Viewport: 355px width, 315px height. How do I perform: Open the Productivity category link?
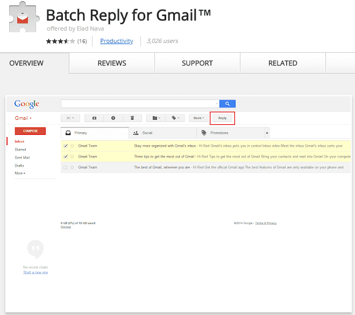coord(116,41)
